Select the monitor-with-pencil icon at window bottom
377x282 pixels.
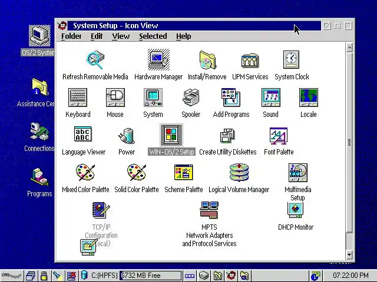pos(88,247)
